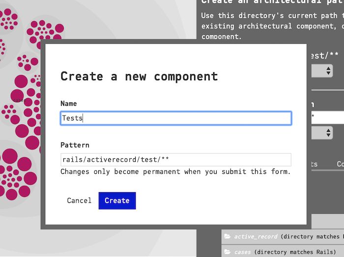The height and width of the screenshot is (257, 344).
Task: Click the Create button in the dialog
Action: [x=117, y=200]
